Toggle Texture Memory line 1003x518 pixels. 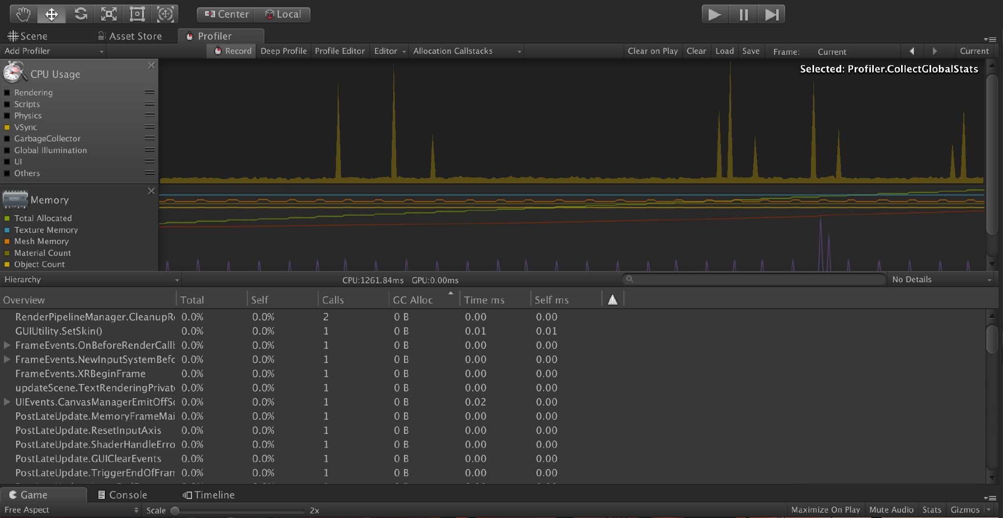click(7, 230)
